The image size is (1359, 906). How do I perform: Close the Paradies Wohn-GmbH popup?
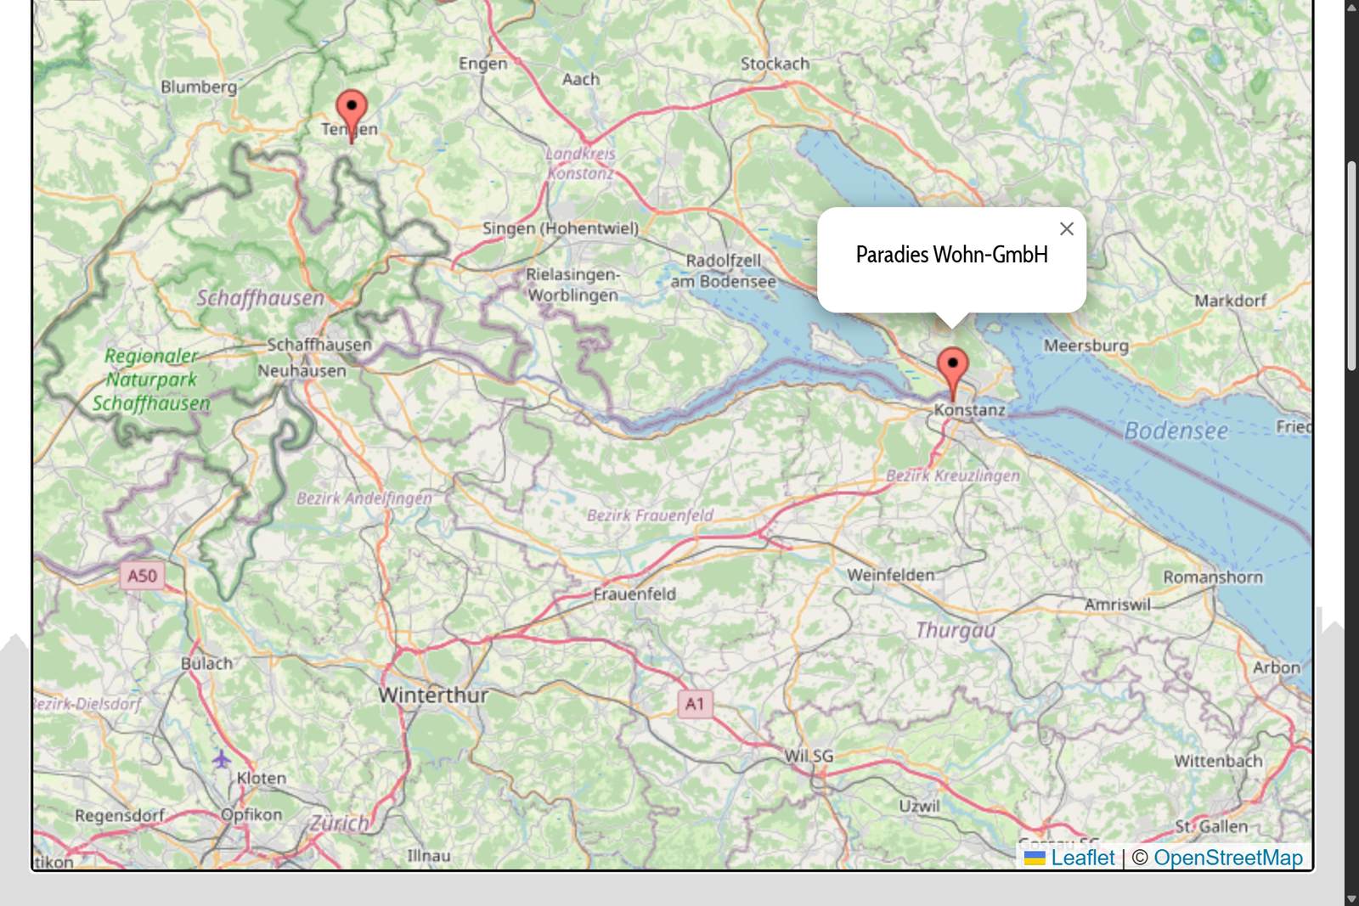1067,228
